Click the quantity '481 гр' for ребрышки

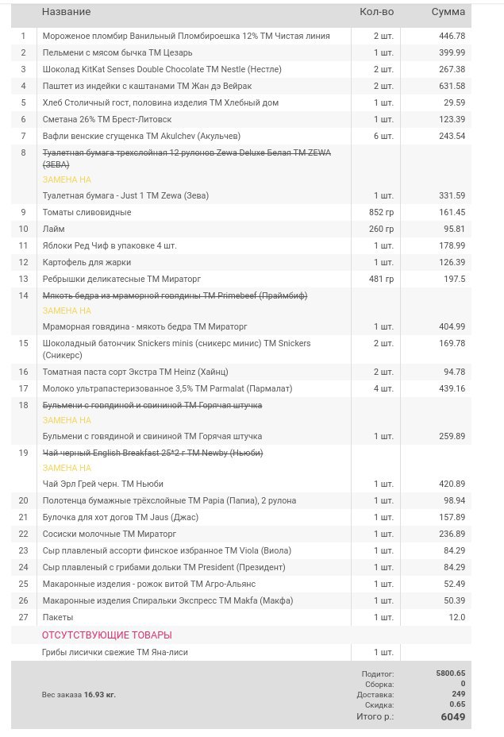(382, 279)
